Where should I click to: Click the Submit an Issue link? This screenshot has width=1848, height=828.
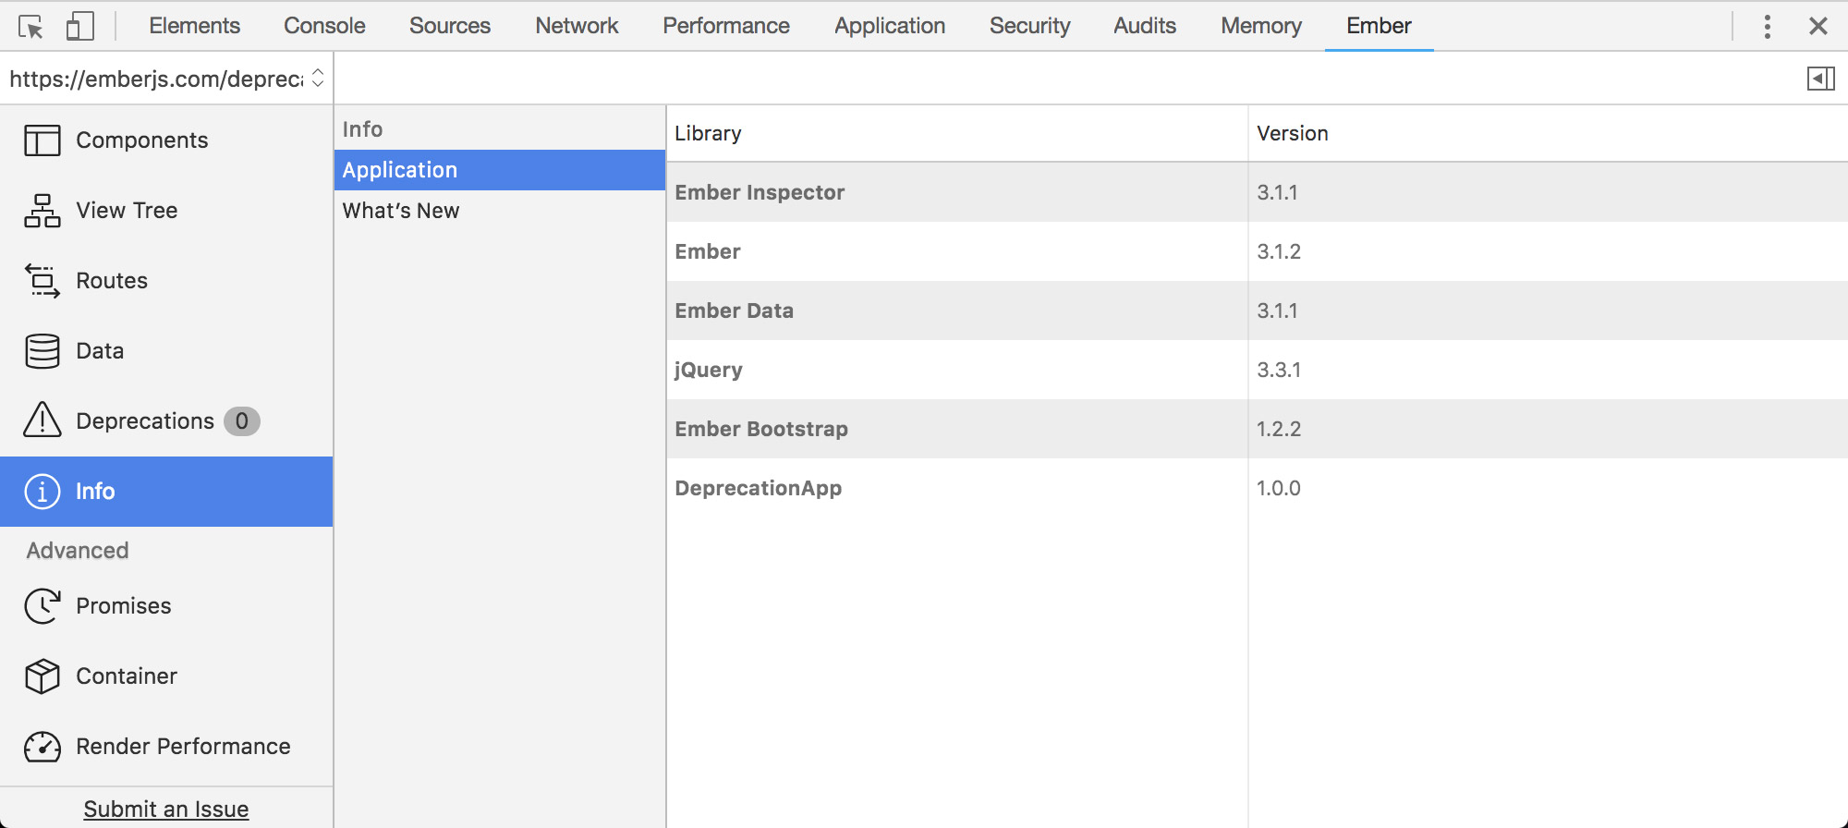coord(166,810)
